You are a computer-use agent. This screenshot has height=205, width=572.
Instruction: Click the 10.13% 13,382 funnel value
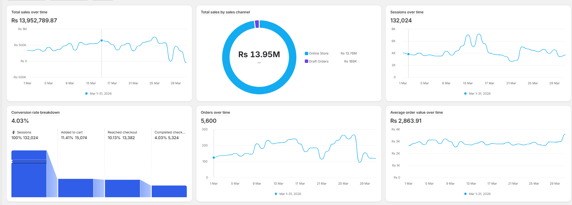click(121, 138)
